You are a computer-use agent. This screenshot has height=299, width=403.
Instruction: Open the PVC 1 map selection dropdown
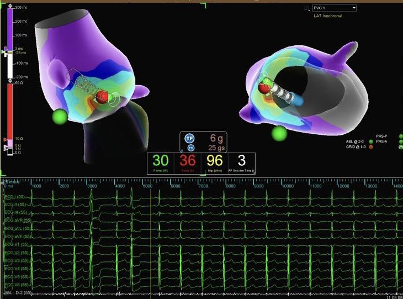click(334, 8)
